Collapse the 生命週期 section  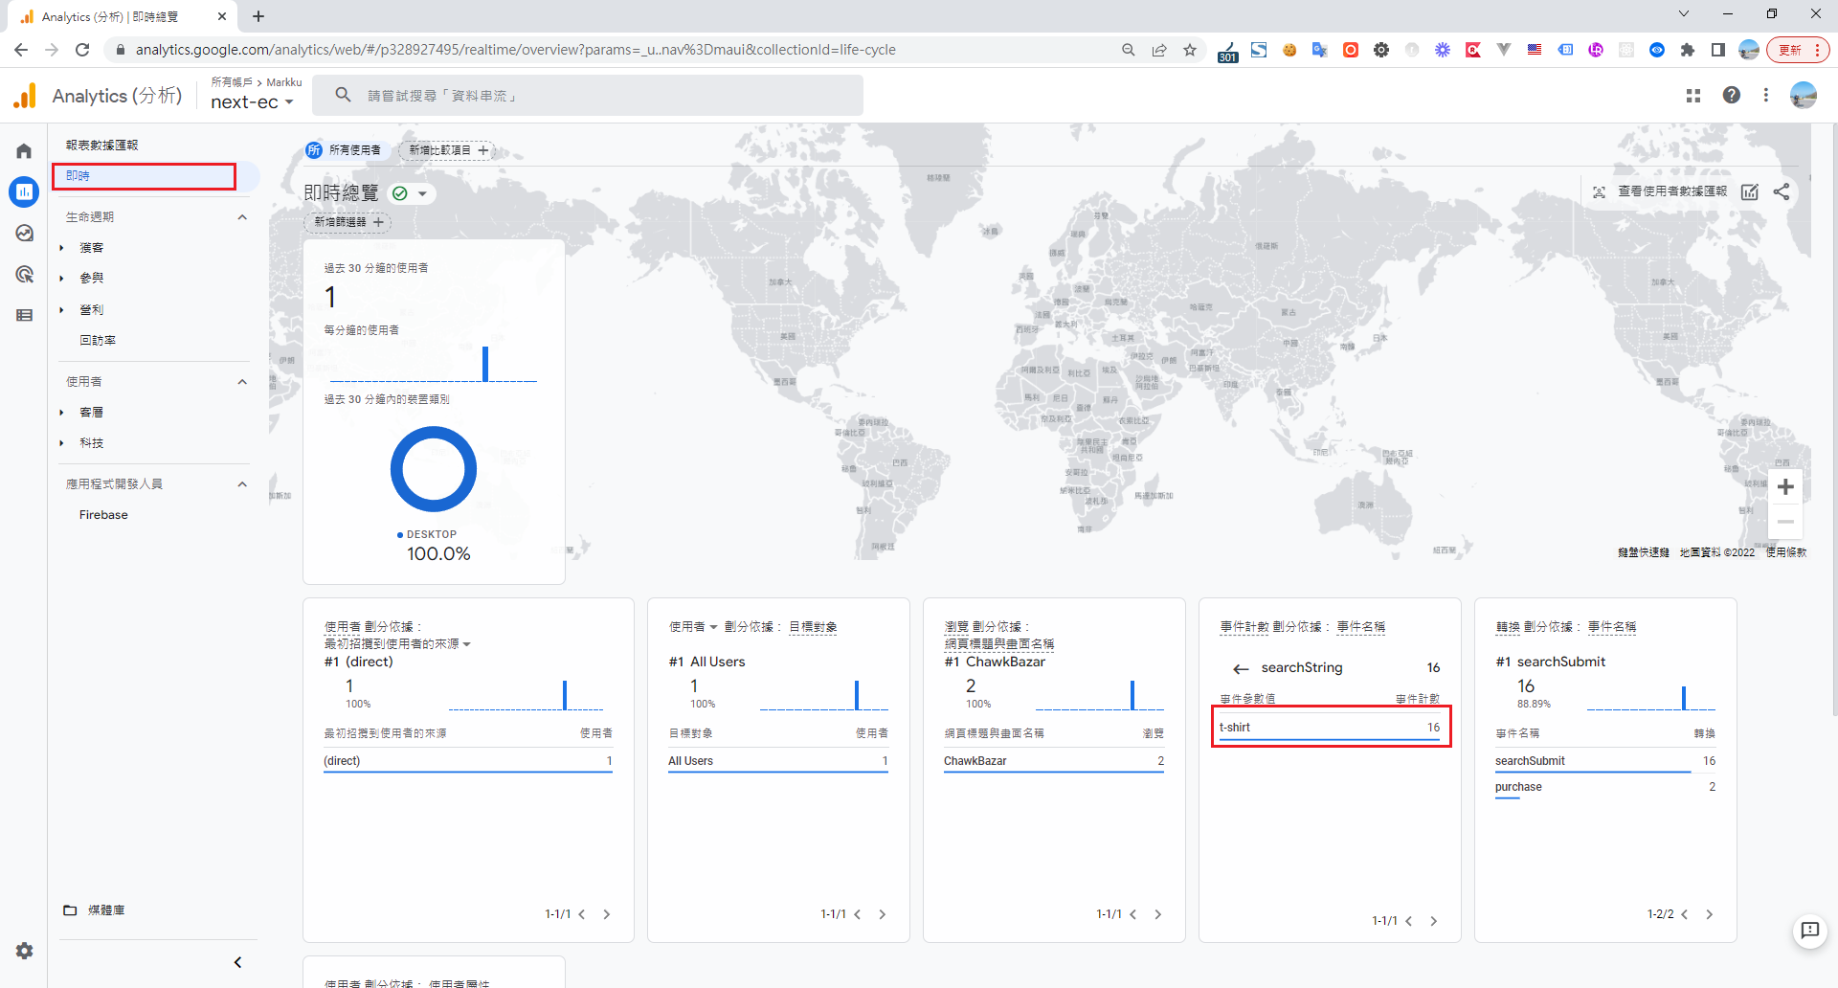tap(242, 217)
